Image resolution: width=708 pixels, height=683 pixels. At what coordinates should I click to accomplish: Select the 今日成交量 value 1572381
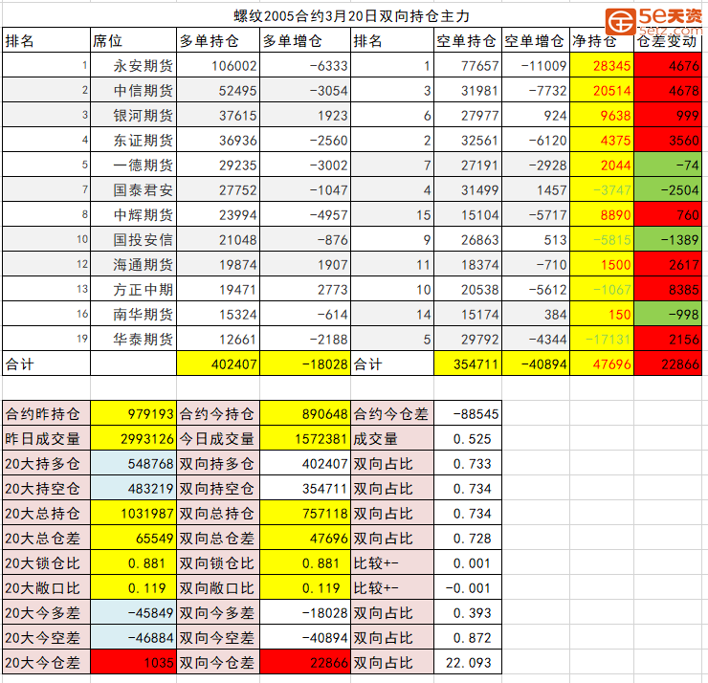(305, 439)
